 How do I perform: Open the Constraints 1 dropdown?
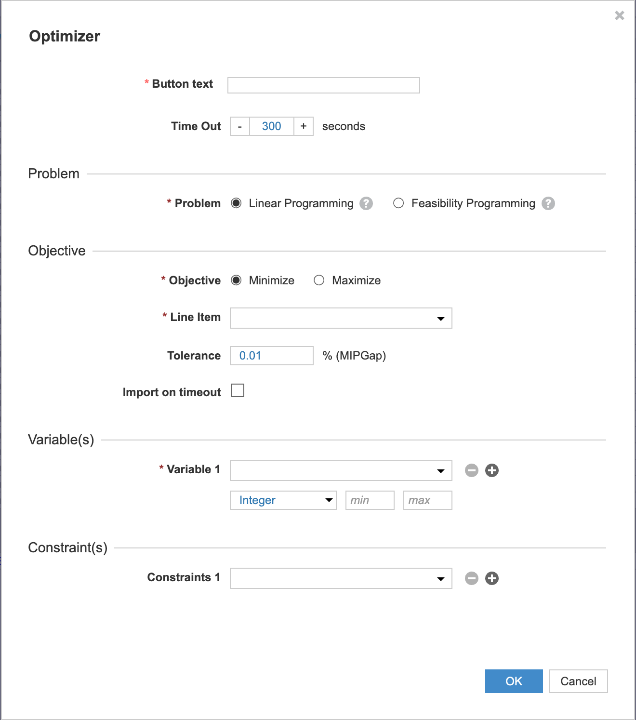tap(341, 578)
